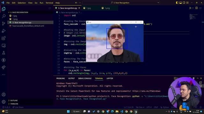Switch to the PROBLEMS panel tab

(61, 79)
